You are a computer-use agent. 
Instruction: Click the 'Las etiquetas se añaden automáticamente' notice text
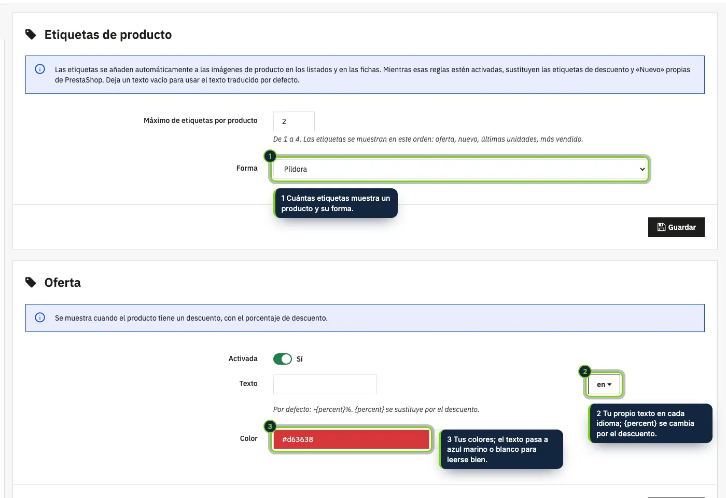[372, 75]
